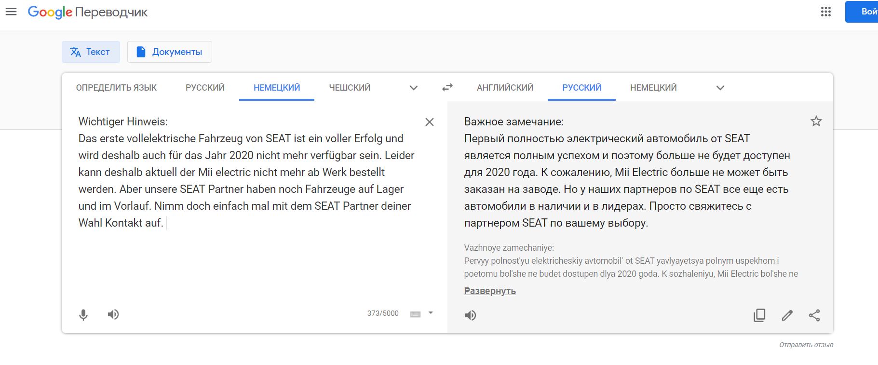Listen to the German source text
Screen dimensions: 878x365
113,315
